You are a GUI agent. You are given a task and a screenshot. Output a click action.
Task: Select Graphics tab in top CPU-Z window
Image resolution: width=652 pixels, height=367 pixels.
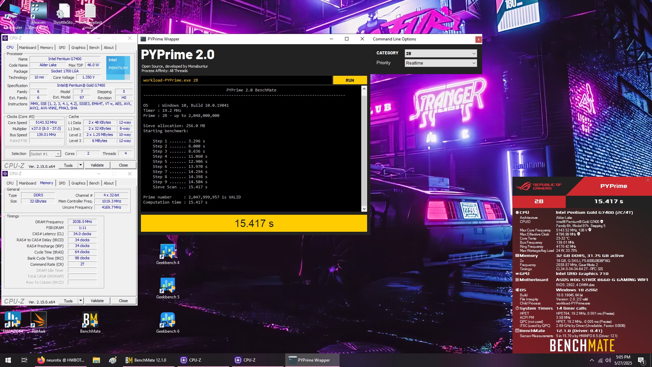click(x=78, y=48)
